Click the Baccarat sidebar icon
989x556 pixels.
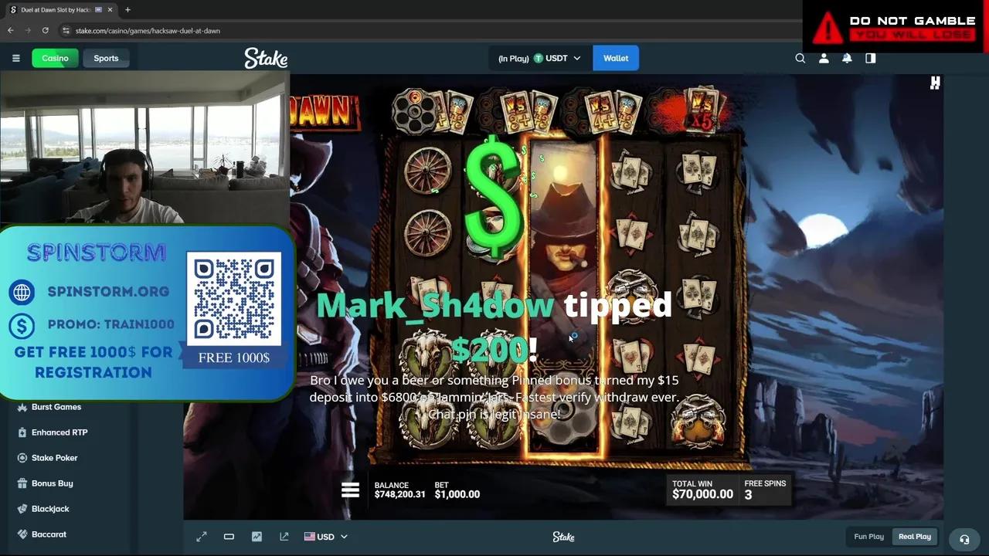[22, 534]
